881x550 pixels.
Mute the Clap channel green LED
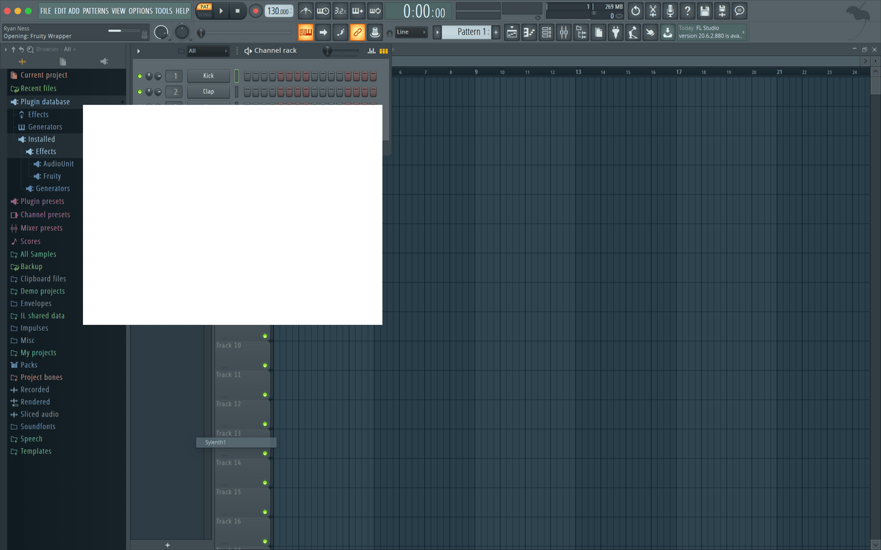[x=139, y=92]
